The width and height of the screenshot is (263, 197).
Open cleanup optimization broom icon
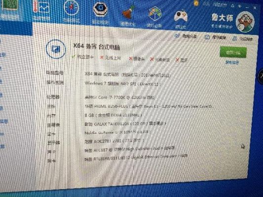click(x=128, y=16)
